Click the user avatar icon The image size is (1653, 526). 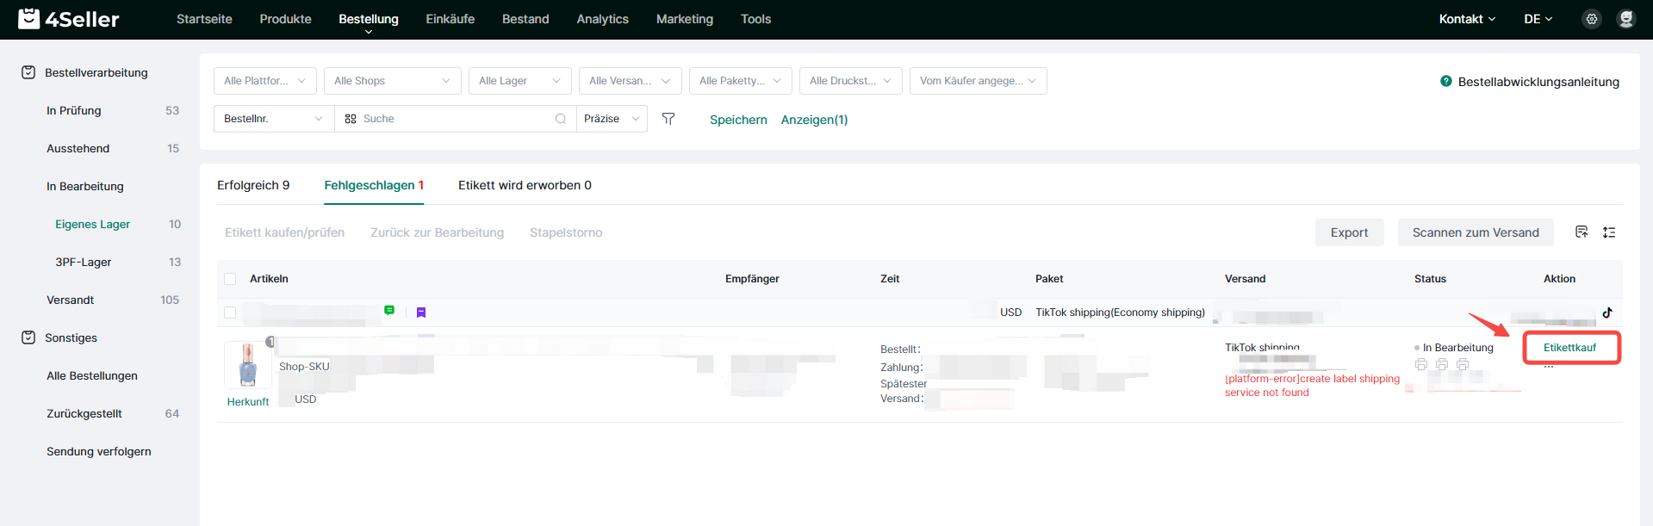(1626, 19)
